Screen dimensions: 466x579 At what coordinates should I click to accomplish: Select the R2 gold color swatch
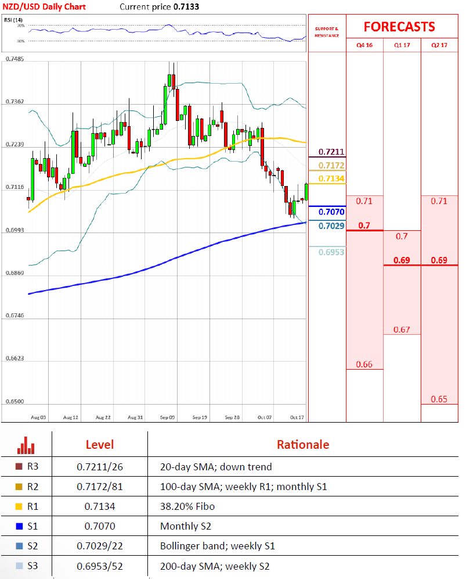click(19, 487)
